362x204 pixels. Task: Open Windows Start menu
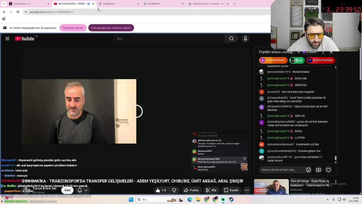[x=131, y=199]
